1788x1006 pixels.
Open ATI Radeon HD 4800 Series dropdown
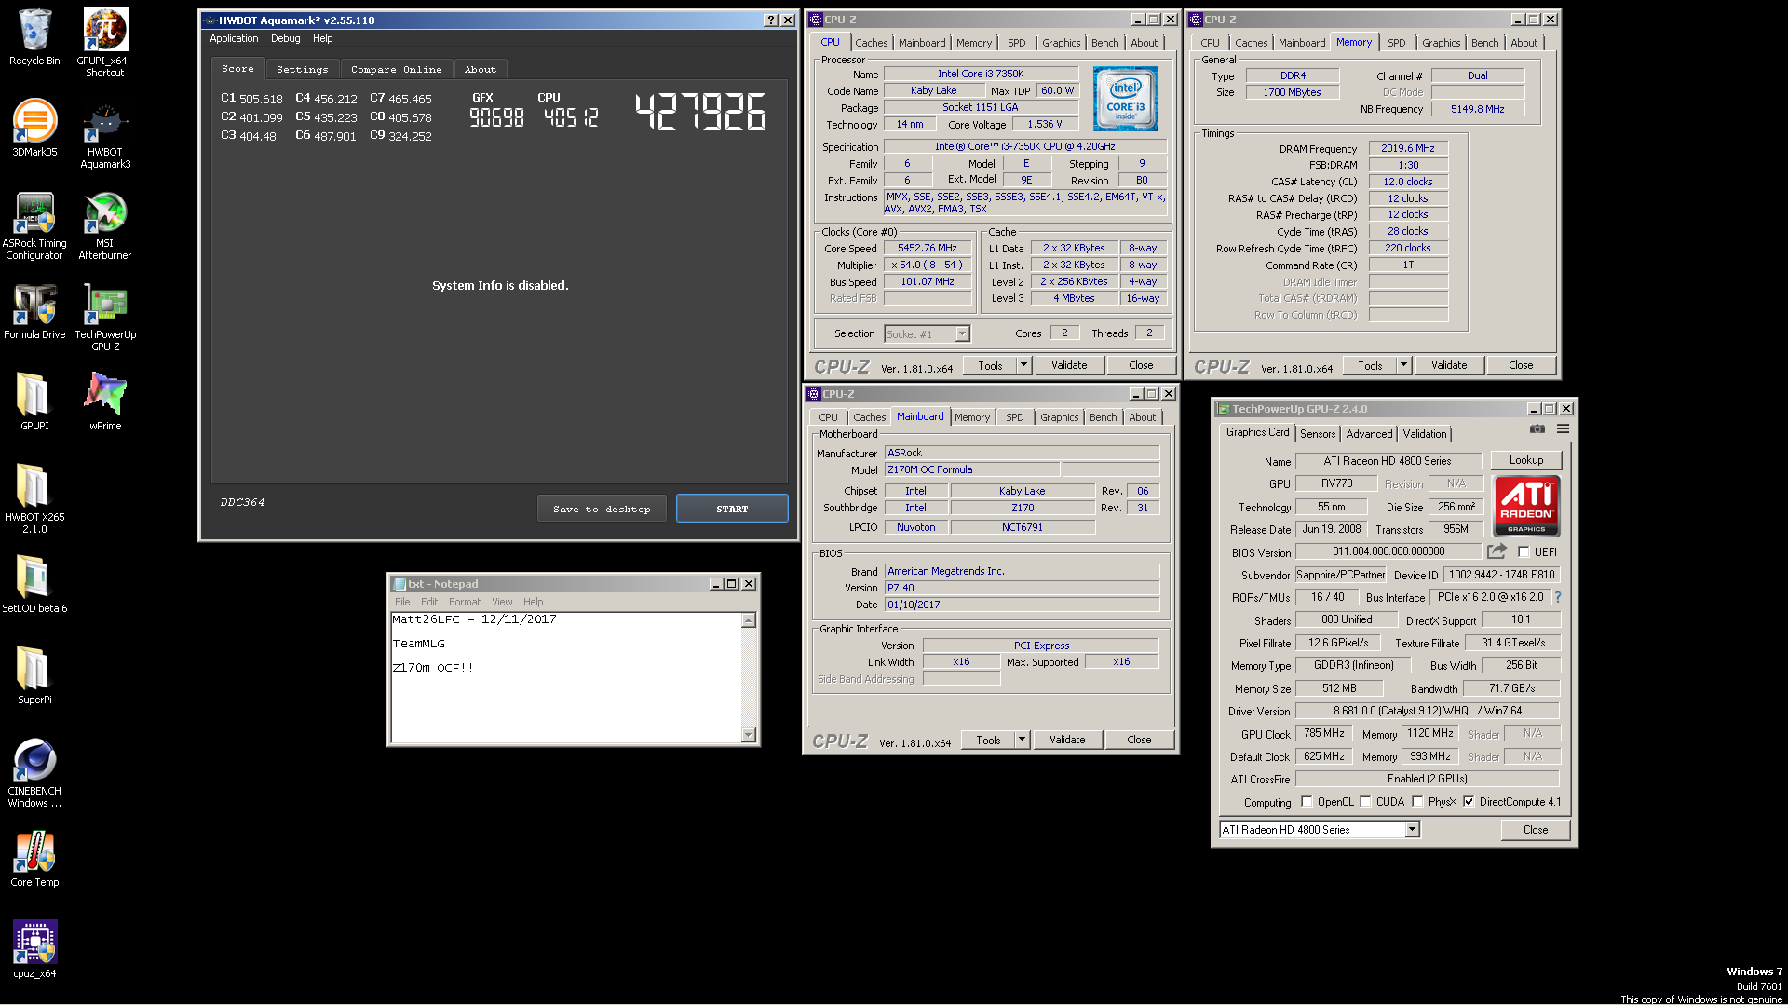[1412, 829]
